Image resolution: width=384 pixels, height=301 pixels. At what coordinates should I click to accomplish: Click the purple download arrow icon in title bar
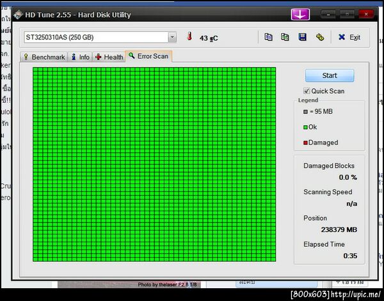[300, 15]
